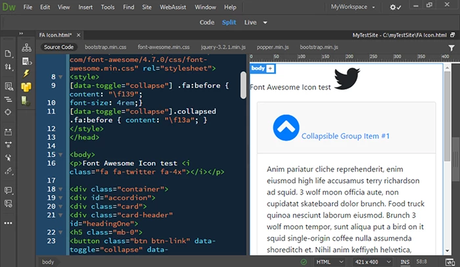The width and height of the screenshot is (460, 267).
Task: Select the Source Code related file
Action: pyautogui.click(x=58, y=47)
